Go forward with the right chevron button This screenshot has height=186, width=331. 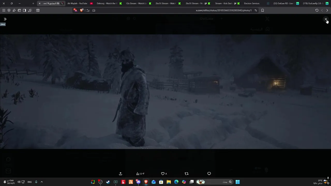click(327, 10)
